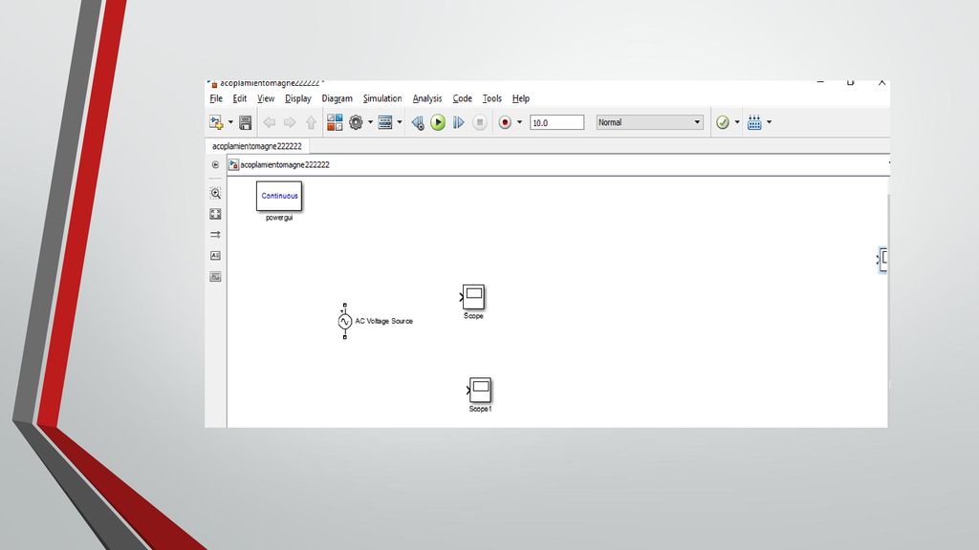Open the Analysis menu
The height and width of the screenshot is (550, 979).
point(427,98)
